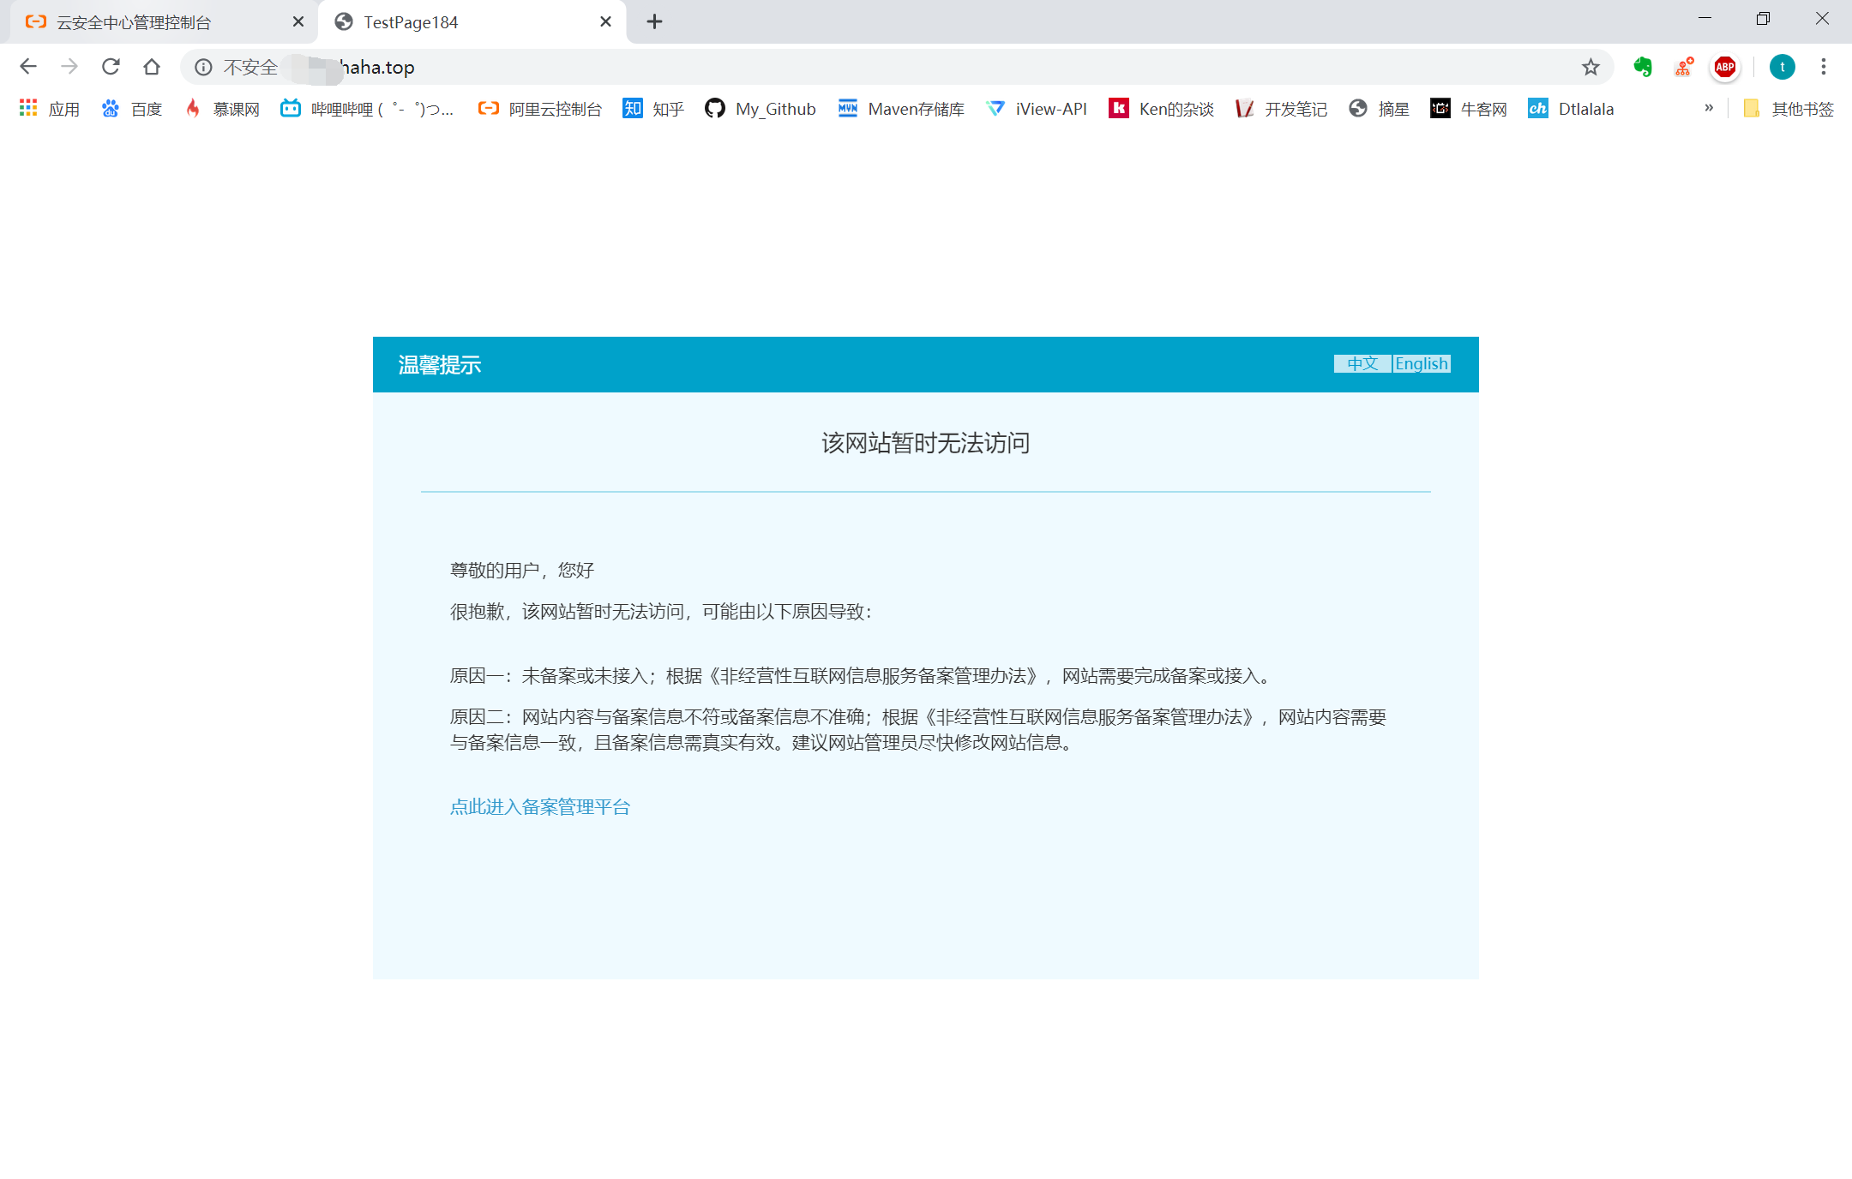1852x1179 pixels.
Task: Reload the current page
Action: (x=111, y=66)
